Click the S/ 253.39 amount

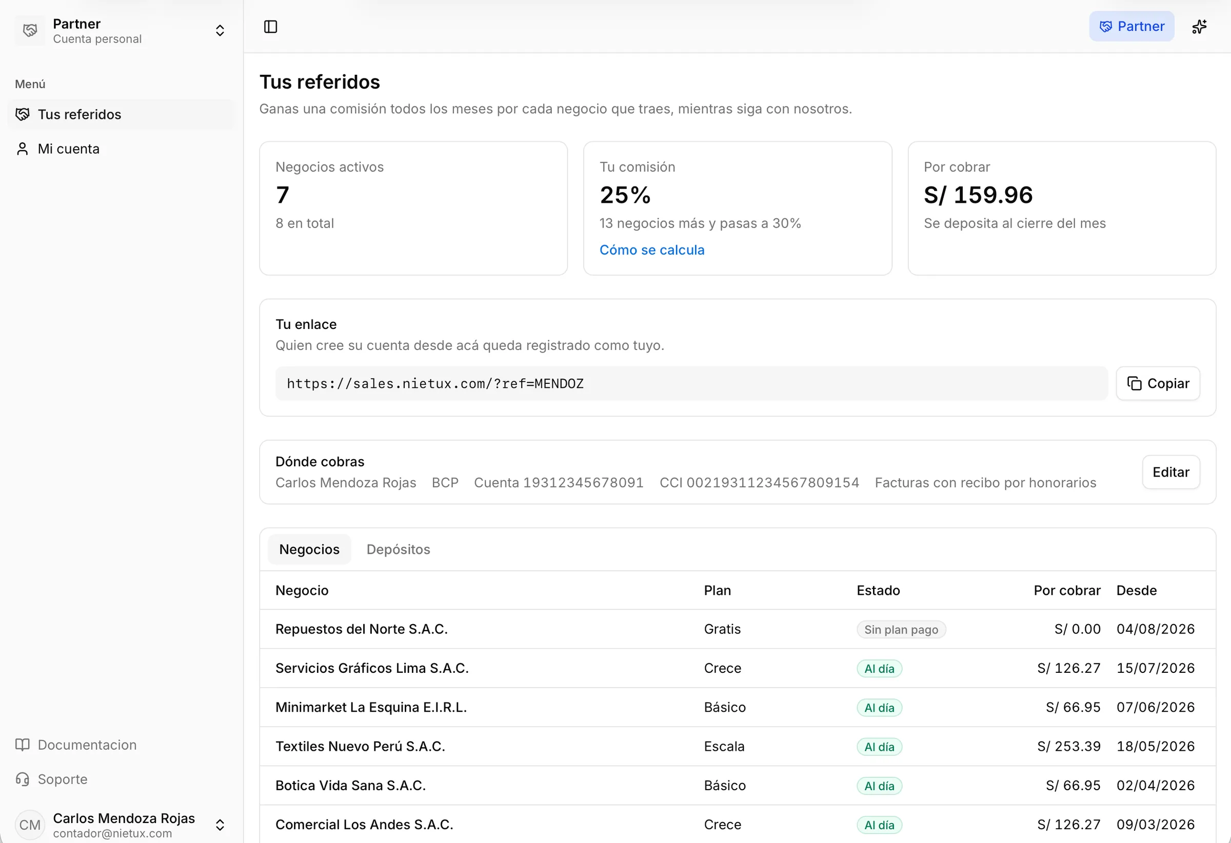pyautogui.click(x=1069, y=746)
